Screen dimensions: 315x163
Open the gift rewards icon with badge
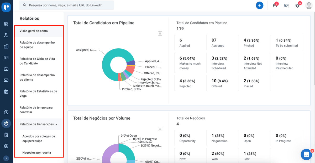coord(275,5)
